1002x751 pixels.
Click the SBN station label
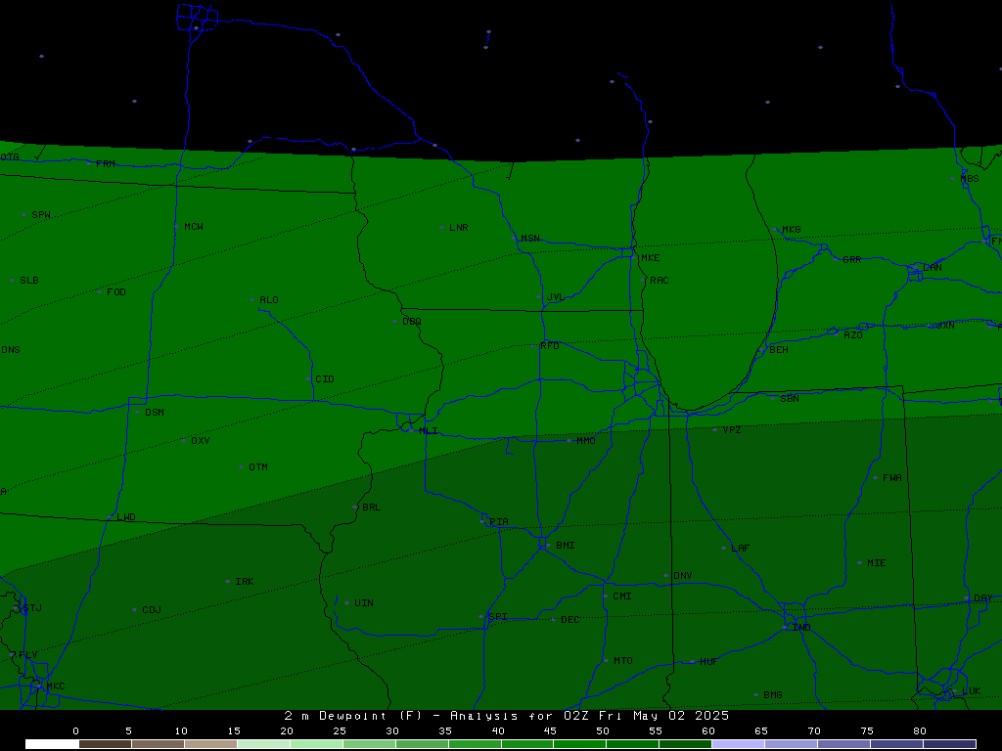(790, 399)
